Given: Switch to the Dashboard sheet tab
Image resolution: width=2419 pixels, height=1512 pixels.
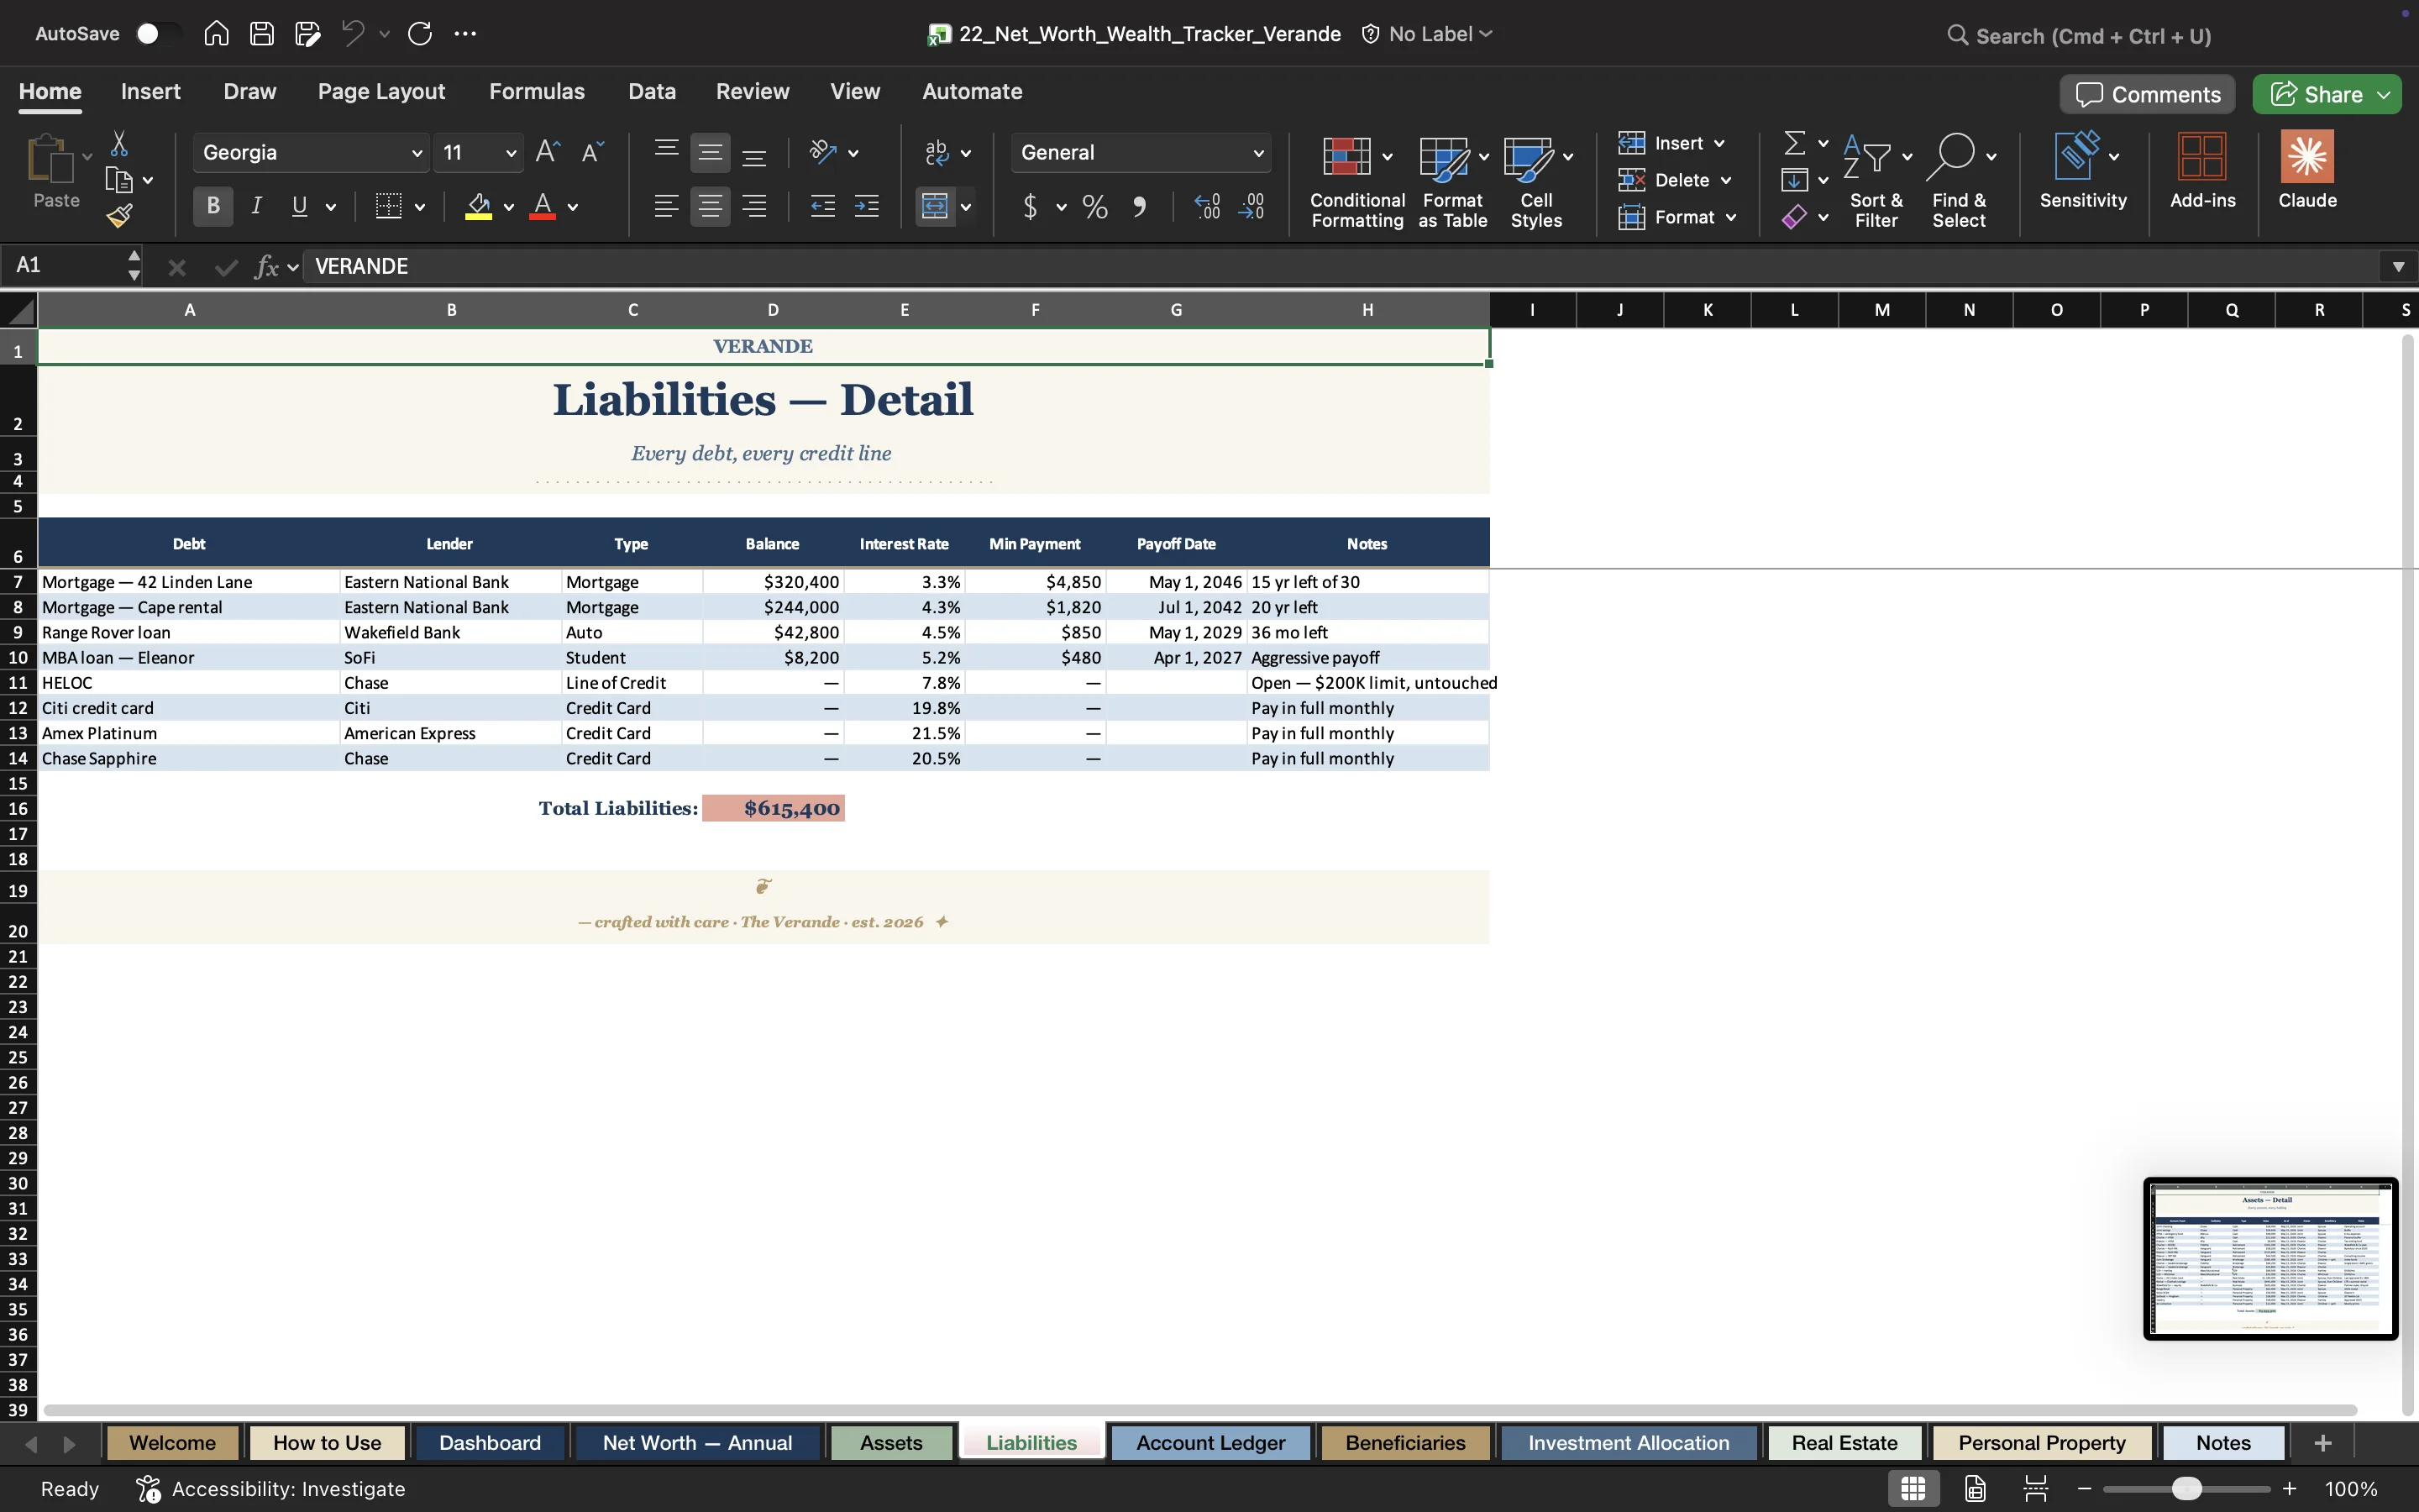Looking at the screenshot, I should coord(490,1443).
